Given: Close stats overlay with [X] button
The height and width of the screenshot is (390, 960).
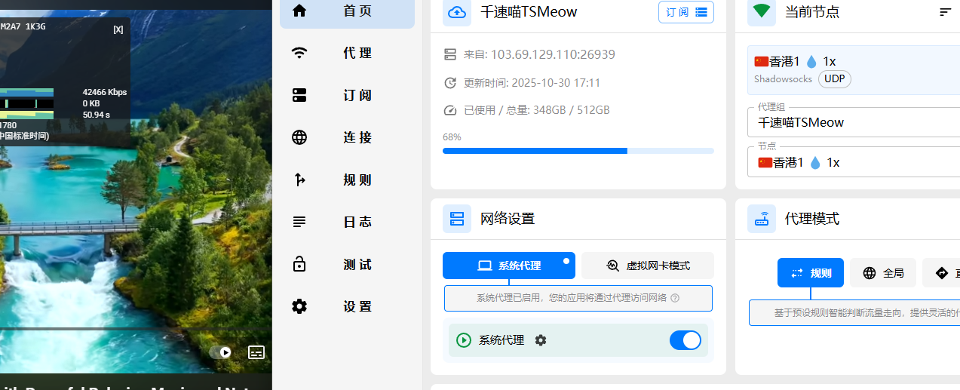Looking at the screenshot, I should (118, 29).
